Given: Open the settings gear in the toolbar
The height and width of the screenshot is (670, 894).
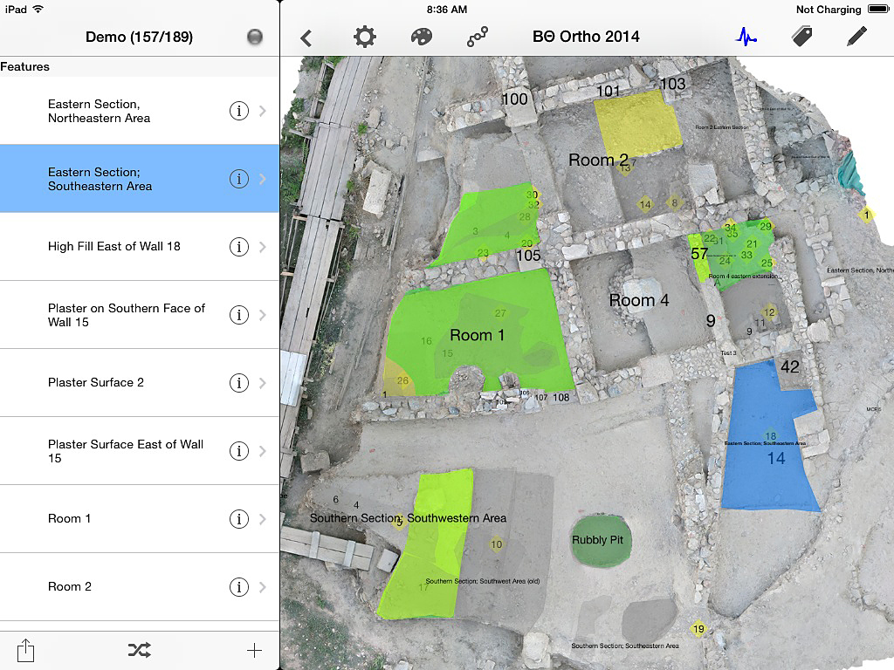Looking at the screenshot, I should click(364, 37).
